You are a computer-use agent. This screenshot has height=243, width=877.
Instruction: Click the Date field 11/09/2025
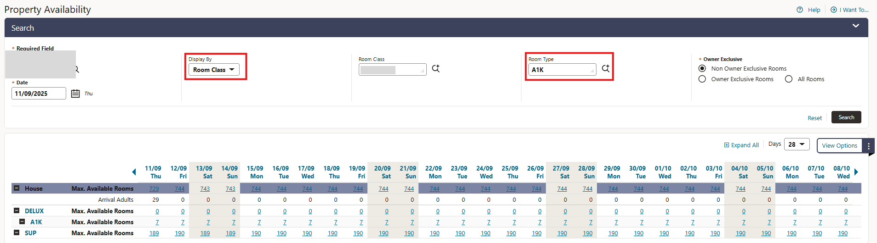[39, 94]
